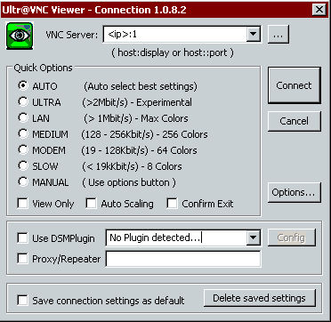The height and width of the screenshot is (322, 331).
Task: Click into the Proxy/Repeater text field
Action: (x=183, y=259)
